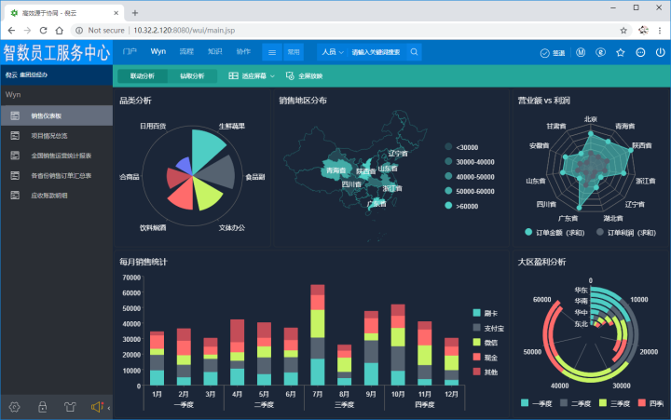Click the circled M icon in header
Viewport: 671px width, 420px height.
pos(581,52)
